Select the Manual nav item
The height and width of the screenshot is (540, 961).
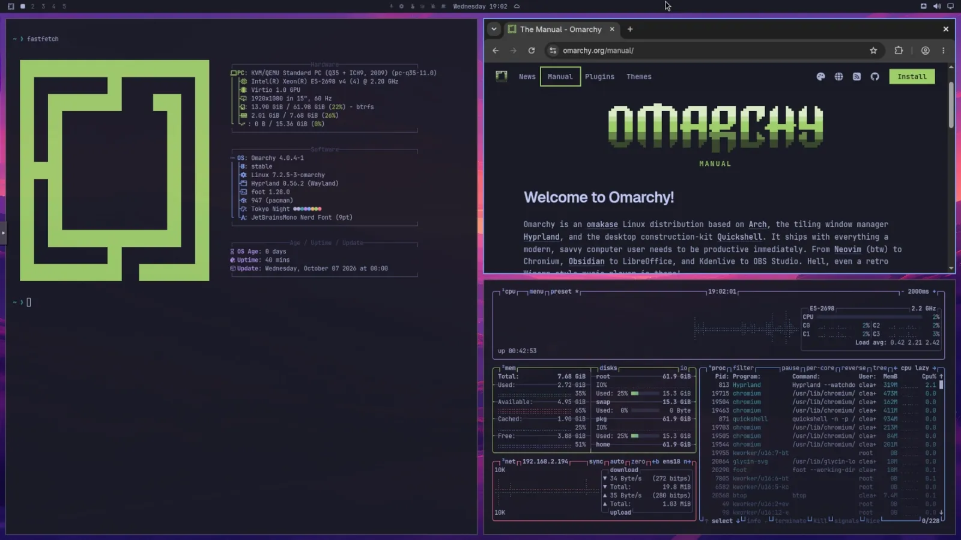tap(560, 77)
